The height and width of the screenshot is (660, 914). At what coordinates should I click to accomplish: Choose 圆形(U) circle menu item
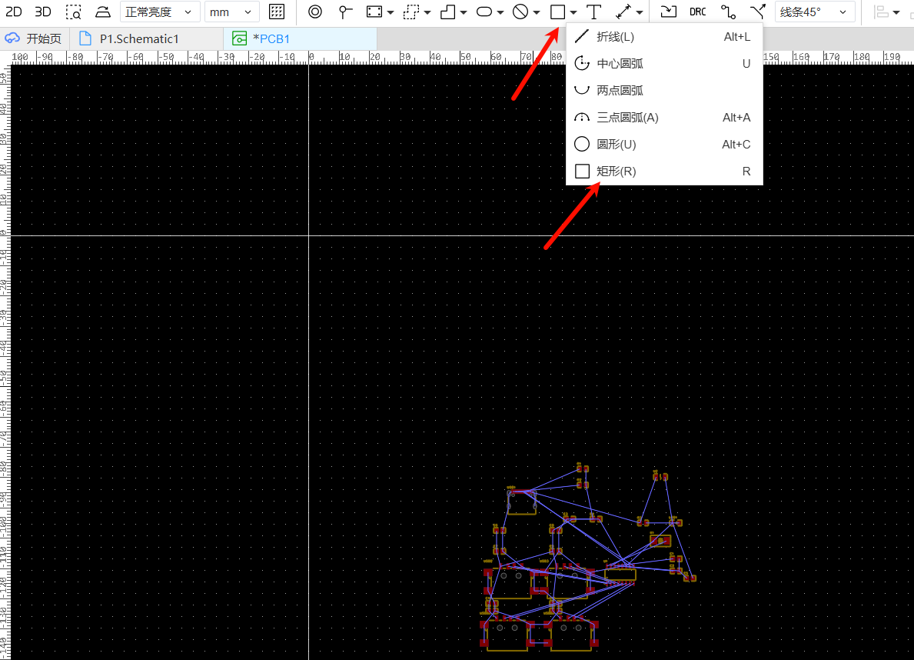tap(664, 144)
